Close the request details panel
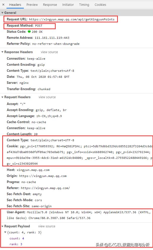 click(x=3, y=5)
